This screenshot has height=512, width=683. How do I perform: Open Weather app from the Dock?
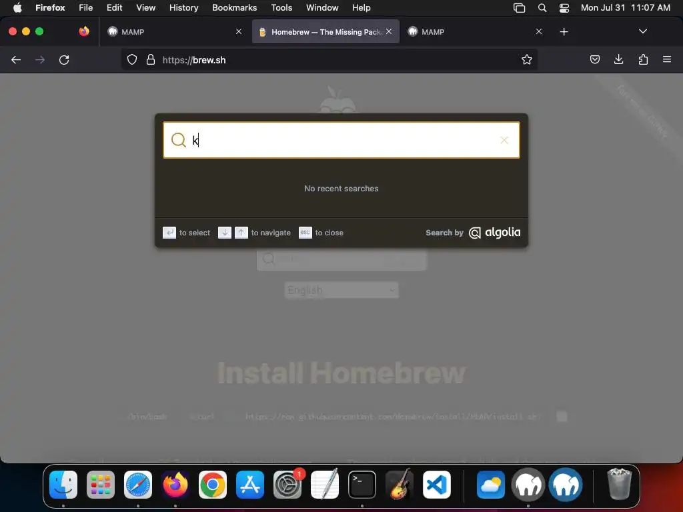tap(491, 485)
